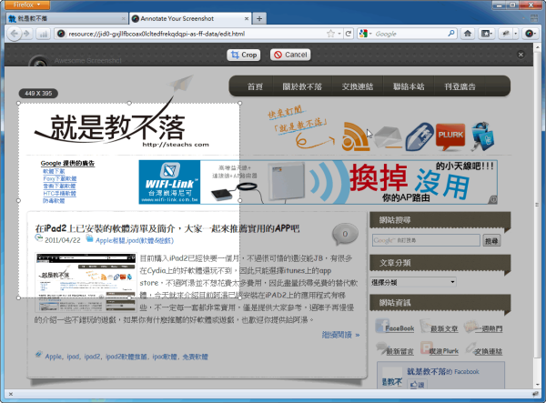Click the Awesome Screenshot lens icon in the toolbar

(x=530, y=34)
